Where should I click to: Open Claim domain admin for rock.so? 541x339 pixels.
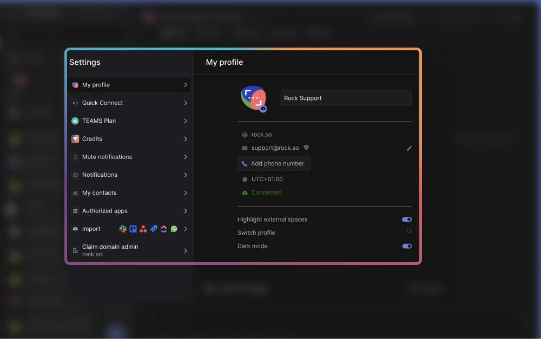[130, 250]
